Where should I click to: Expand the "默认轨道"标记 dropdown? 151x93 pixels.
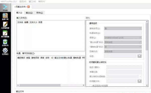pyautogui.click(x=123, y=42)
